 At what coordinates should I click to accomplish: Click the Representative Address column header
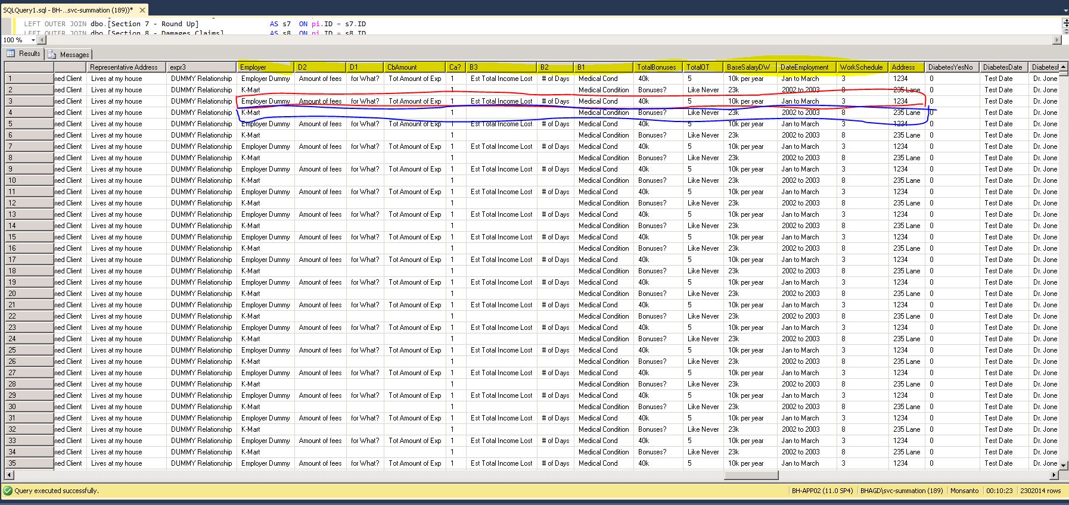[126, 67]
